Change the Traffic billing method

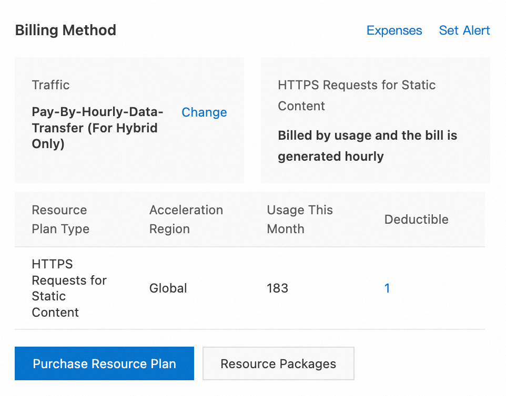[204, 112]
